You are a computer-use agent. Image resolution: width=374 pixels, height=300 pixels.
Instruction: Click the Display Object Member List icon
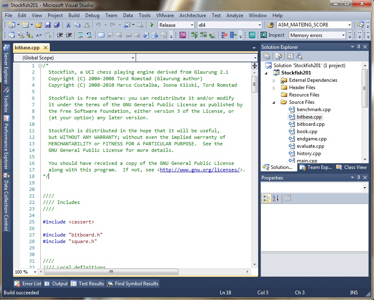[11, 35]
